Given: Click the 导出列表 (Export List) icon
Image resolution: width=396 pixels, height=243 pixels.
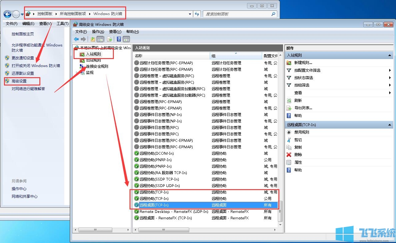Looking at the screenshot, I should (x=289, y=108).
